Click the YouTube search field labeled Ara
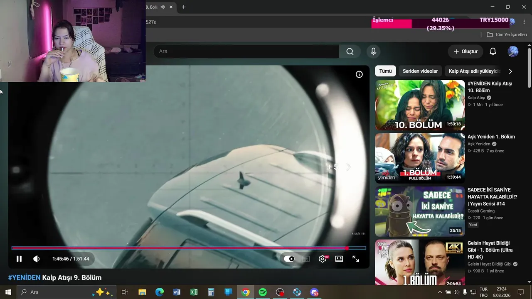 point(246,51)
